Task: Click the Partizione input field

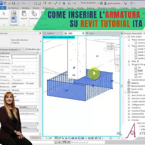Action: click(x=24, y=57)
